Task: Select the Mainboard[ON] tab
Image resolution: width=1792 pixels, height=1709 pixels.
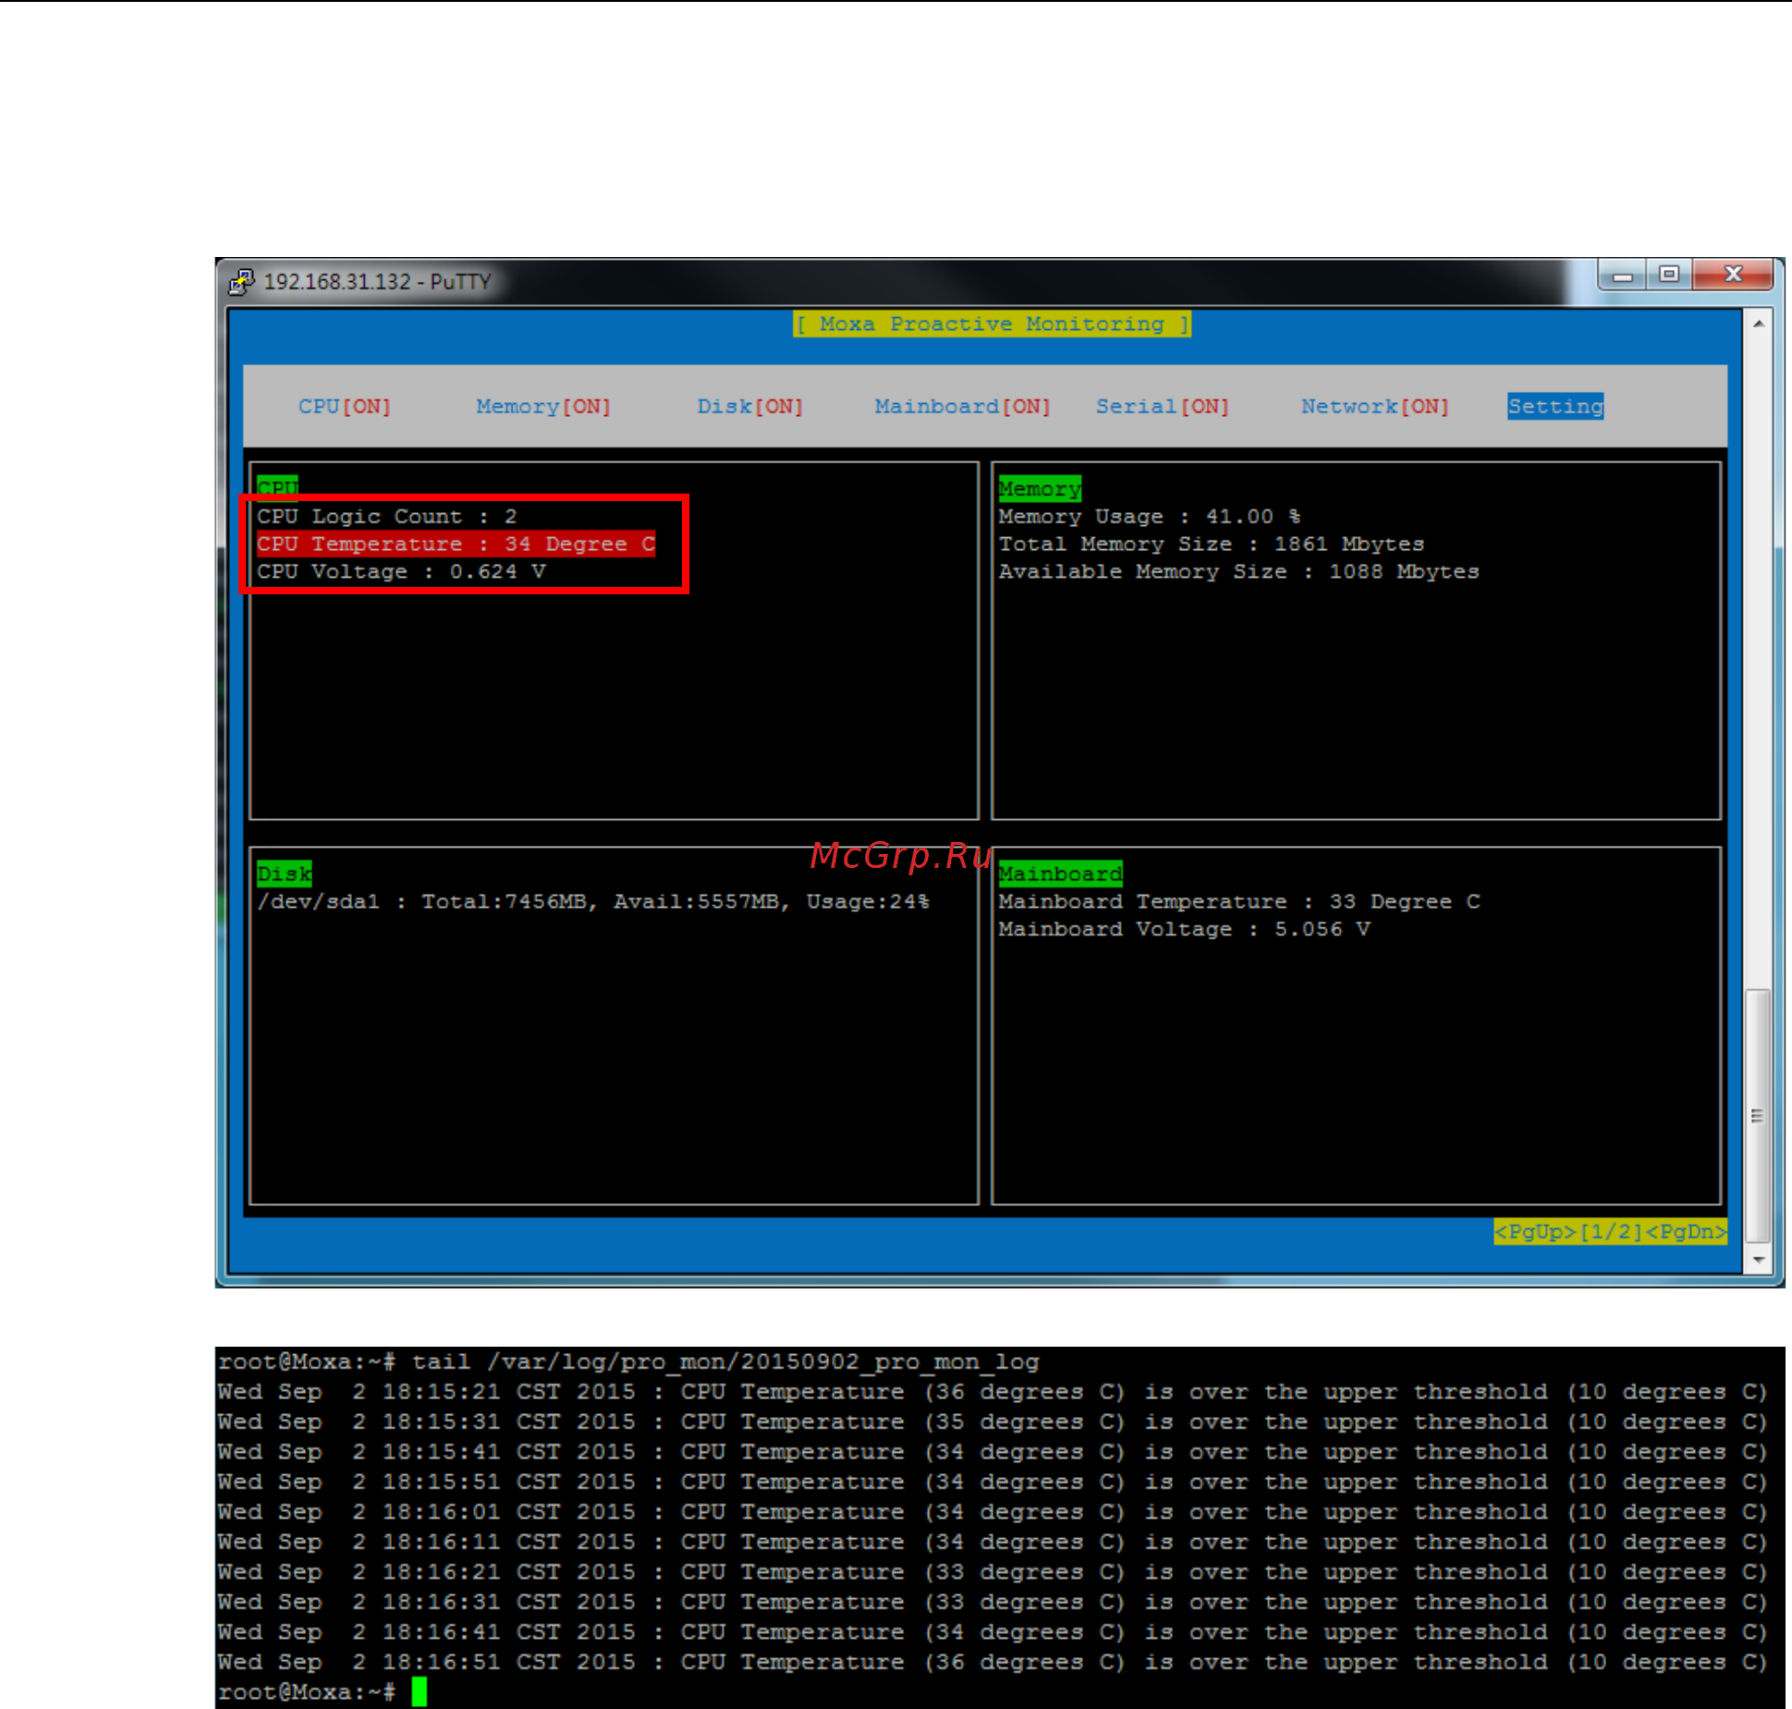Action: click(x=962, y=407)
